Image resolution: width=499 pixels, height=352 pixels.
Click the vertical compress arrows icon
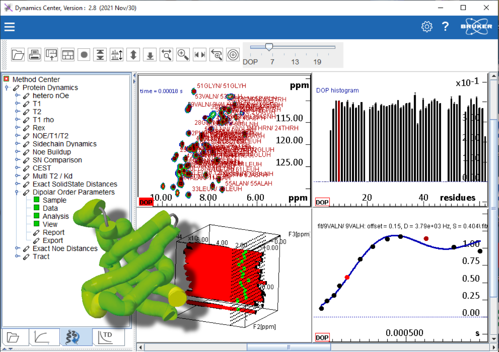100,55
